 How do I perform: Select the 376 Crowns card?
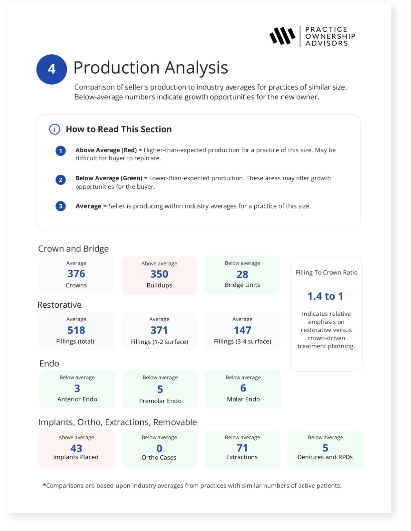coord(76,275)
